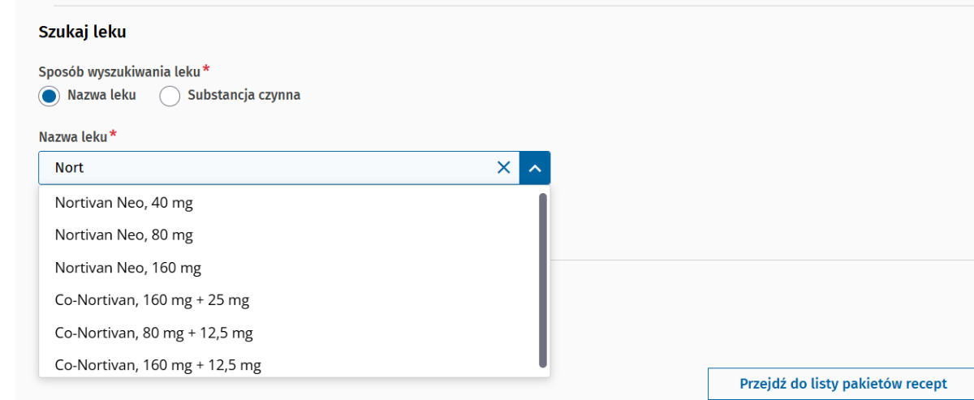974x400 pixels.
Task: Click into the drug name input containing "Nort"
Action: [x=268, y=168]
